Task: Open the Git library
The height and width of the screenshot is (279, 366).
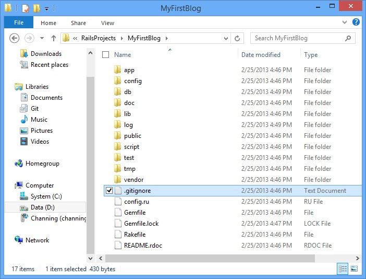Action: pos(34,109)
